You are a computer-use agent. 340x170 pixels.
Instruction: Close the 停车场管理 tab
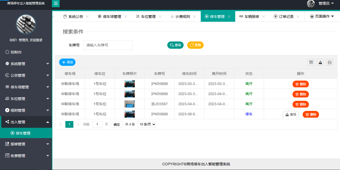pyautogui.click(x=126, y=17)
